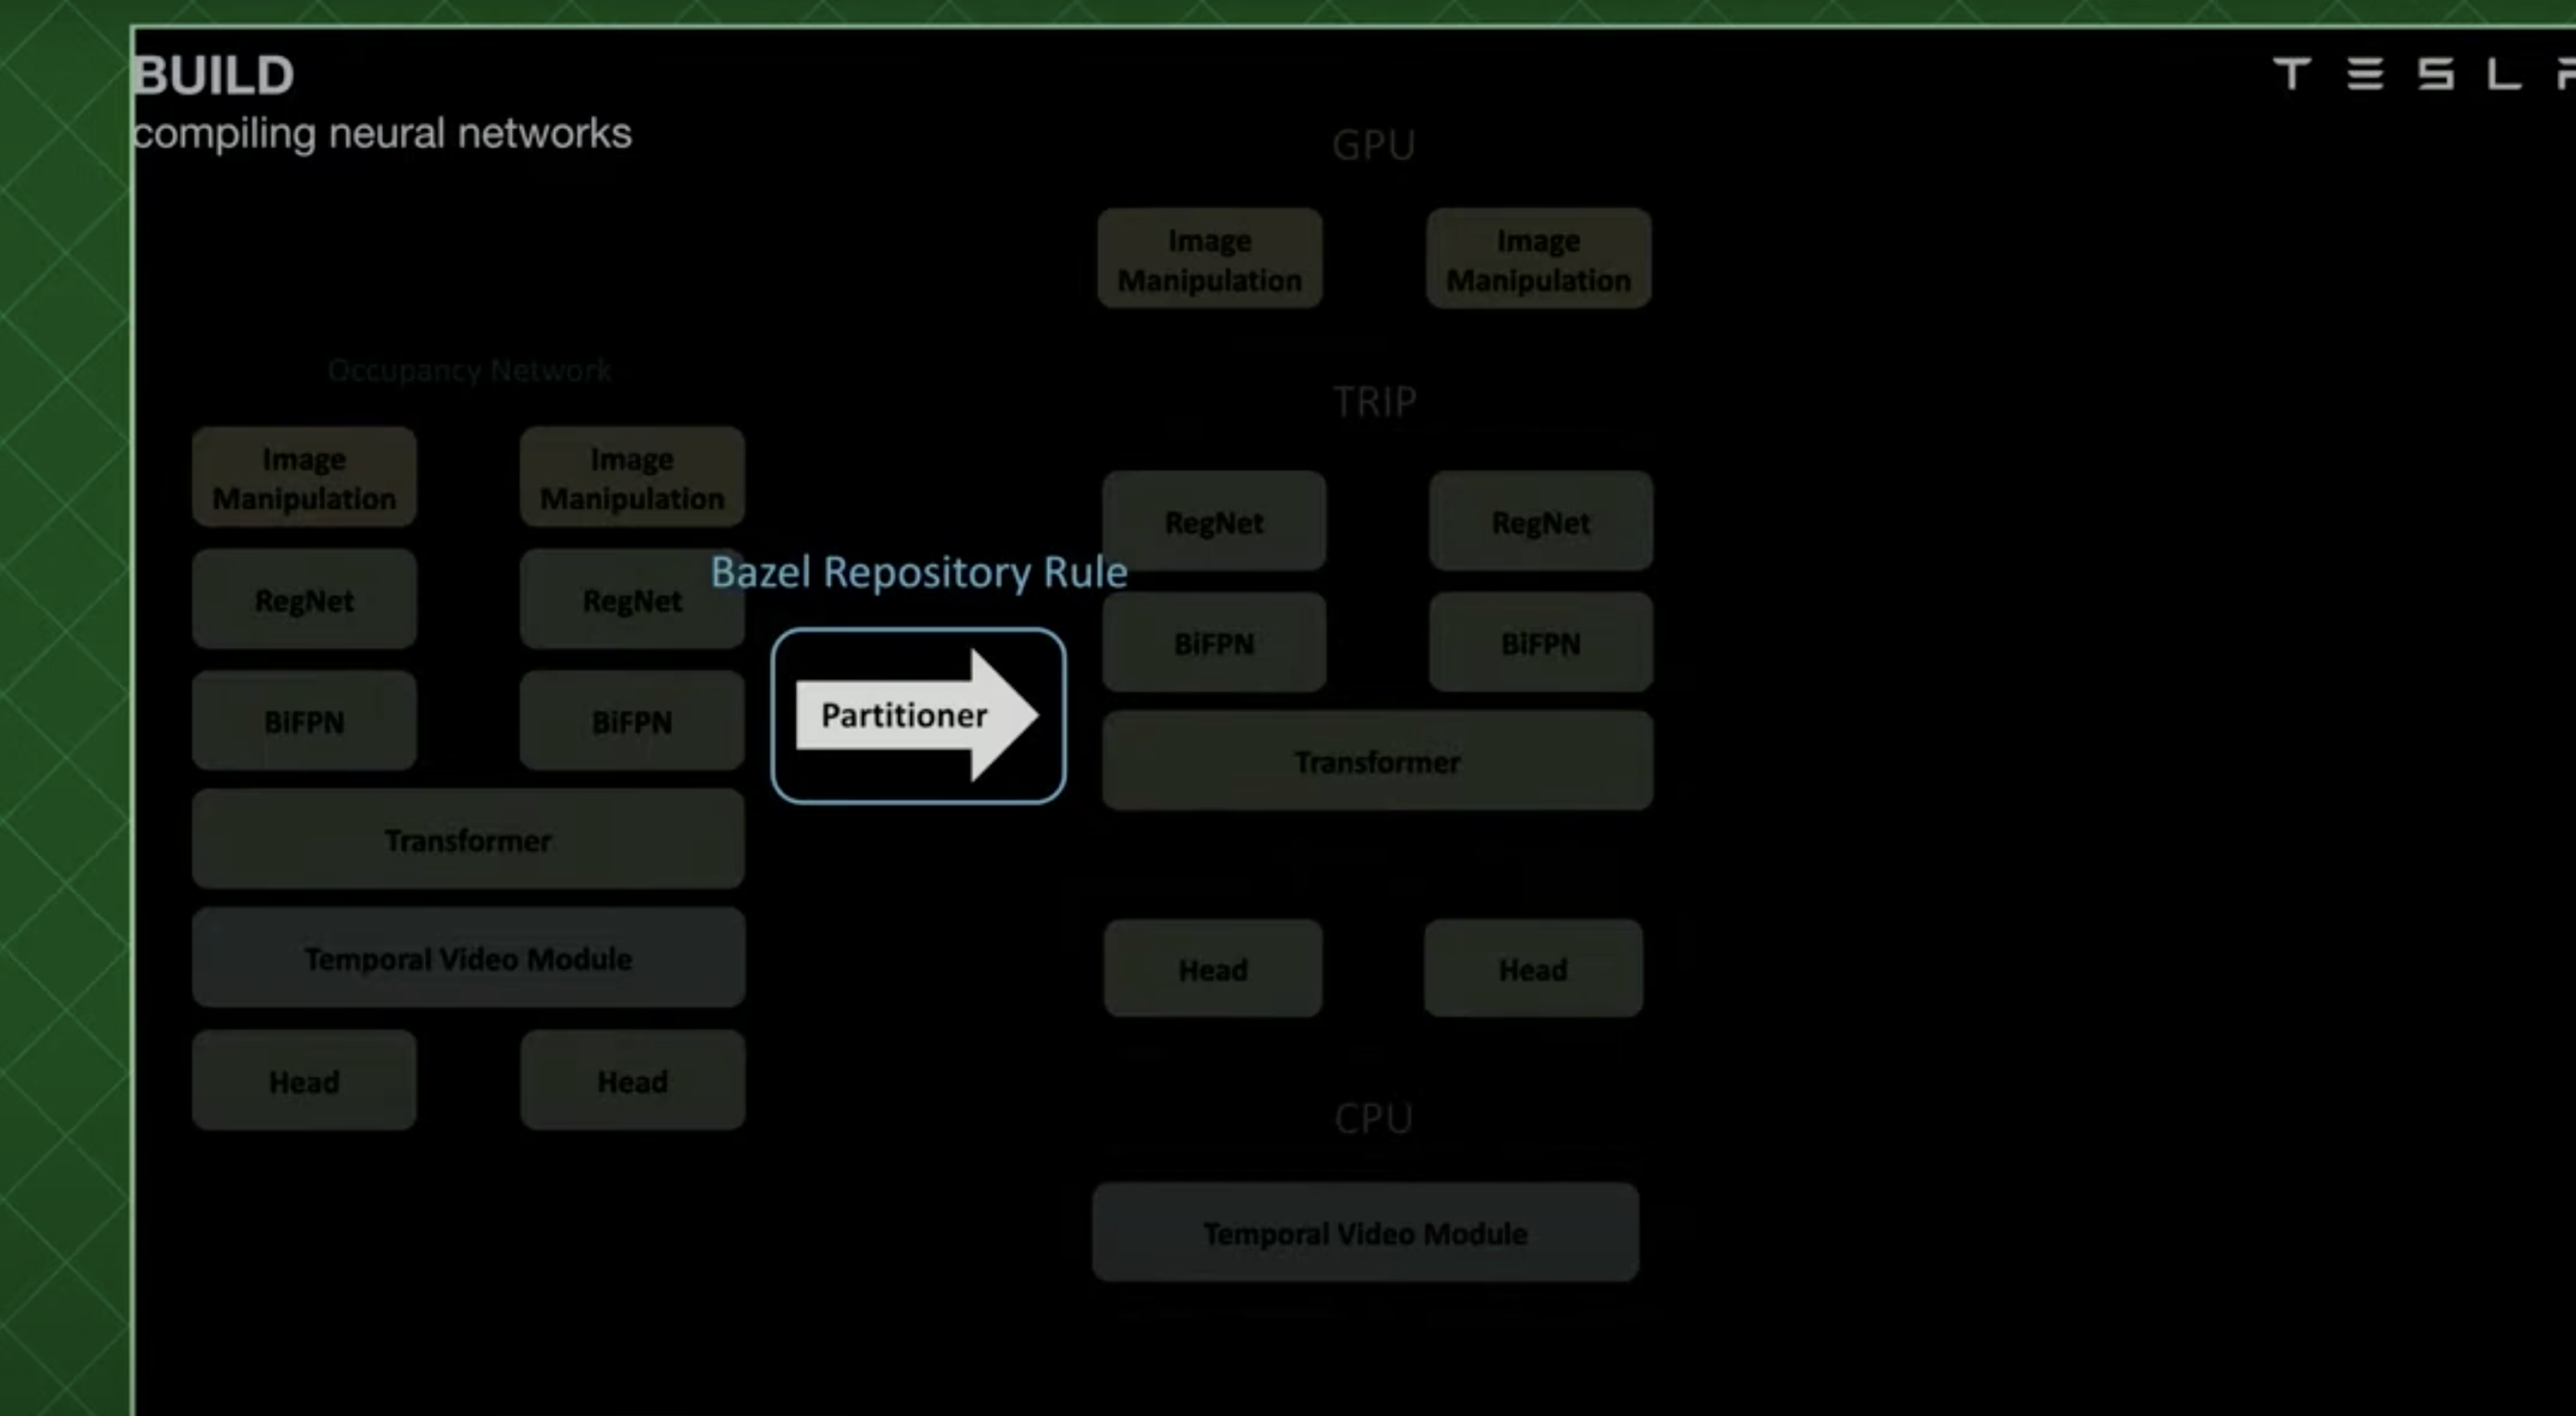The image size is (2576, 1416).
Task: Click right Head block above CPU heading
Action: (x=1532, y=969)
